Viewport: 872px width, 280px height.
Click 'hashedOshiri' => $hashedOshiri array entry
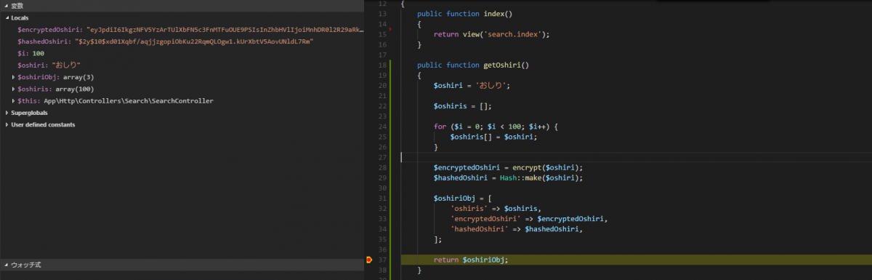(517, 229)
